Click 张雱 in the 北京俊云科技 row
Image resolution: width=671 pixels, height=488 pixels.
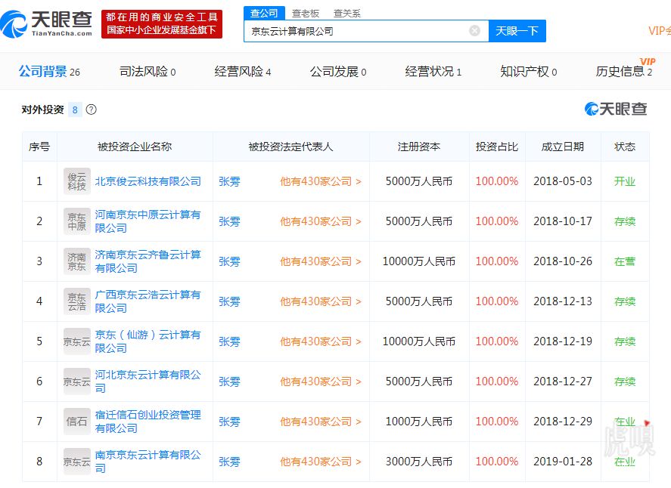coord(229,181)
